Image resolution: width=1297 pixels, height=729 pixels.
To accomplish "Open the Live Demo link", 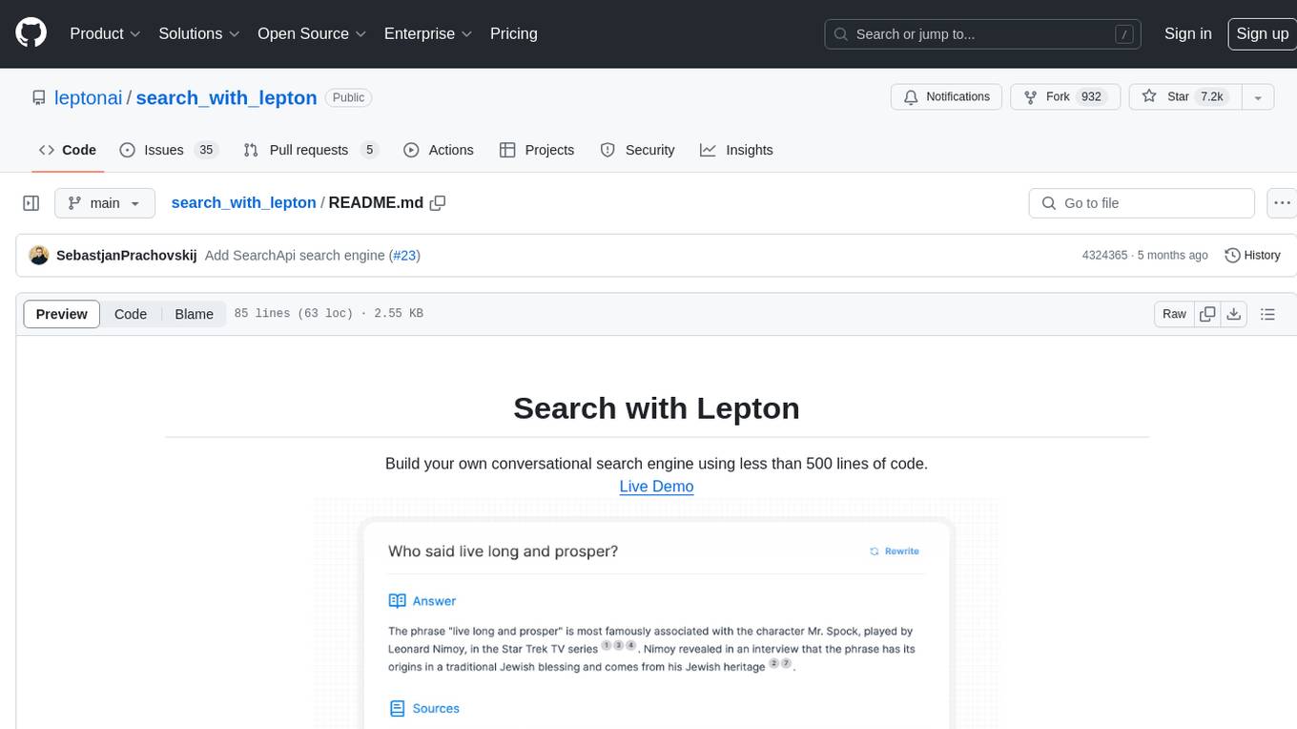I will [x=656, y=486].
